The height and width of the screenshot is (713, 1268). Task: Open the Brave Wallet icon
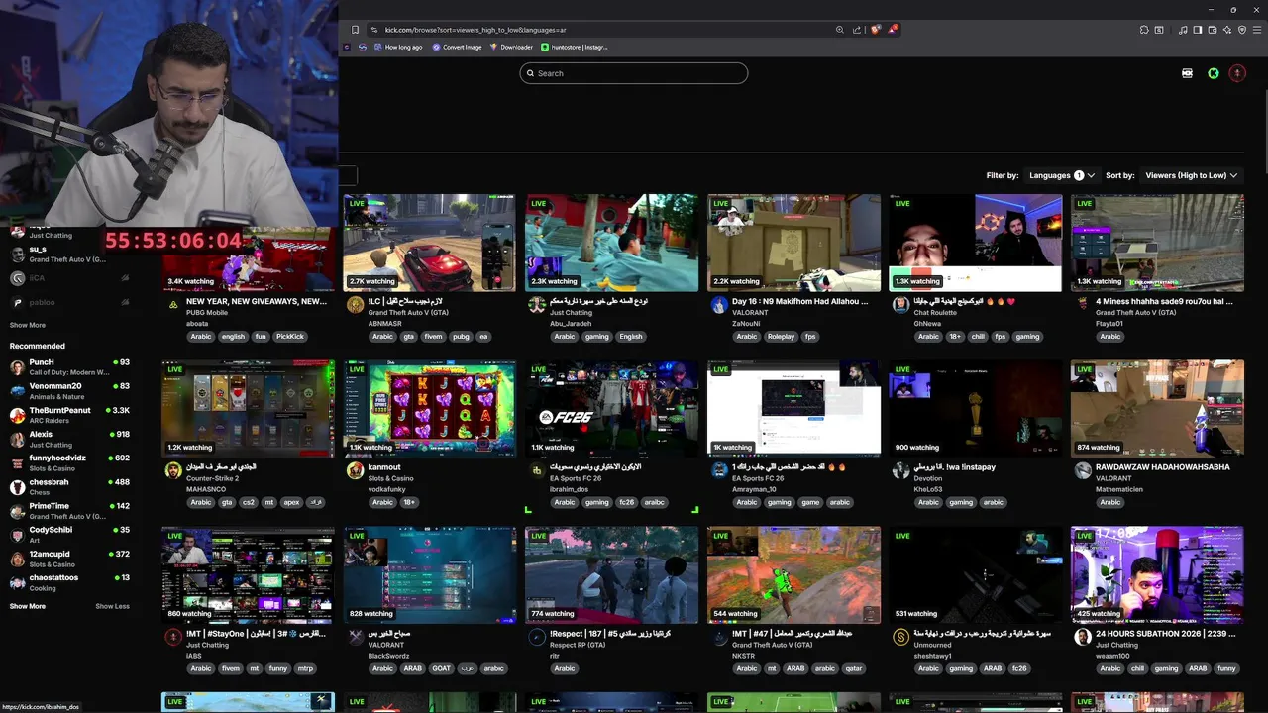(1213, 30)
